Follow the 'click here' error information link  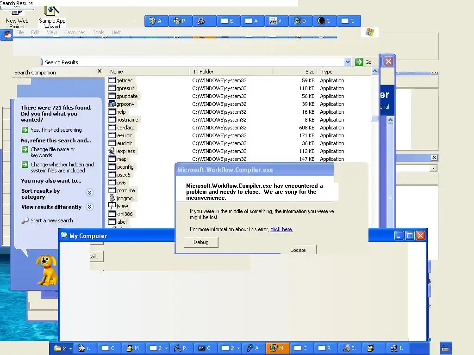[x=281, y=229]
